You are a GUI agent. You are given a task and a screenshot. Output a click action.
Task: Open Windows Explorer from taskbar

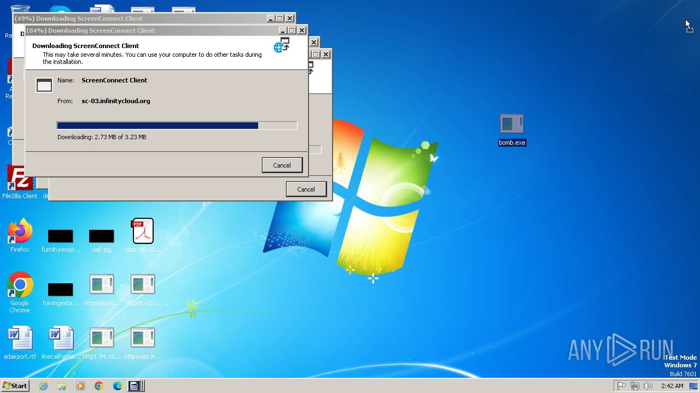pos(62,386)
